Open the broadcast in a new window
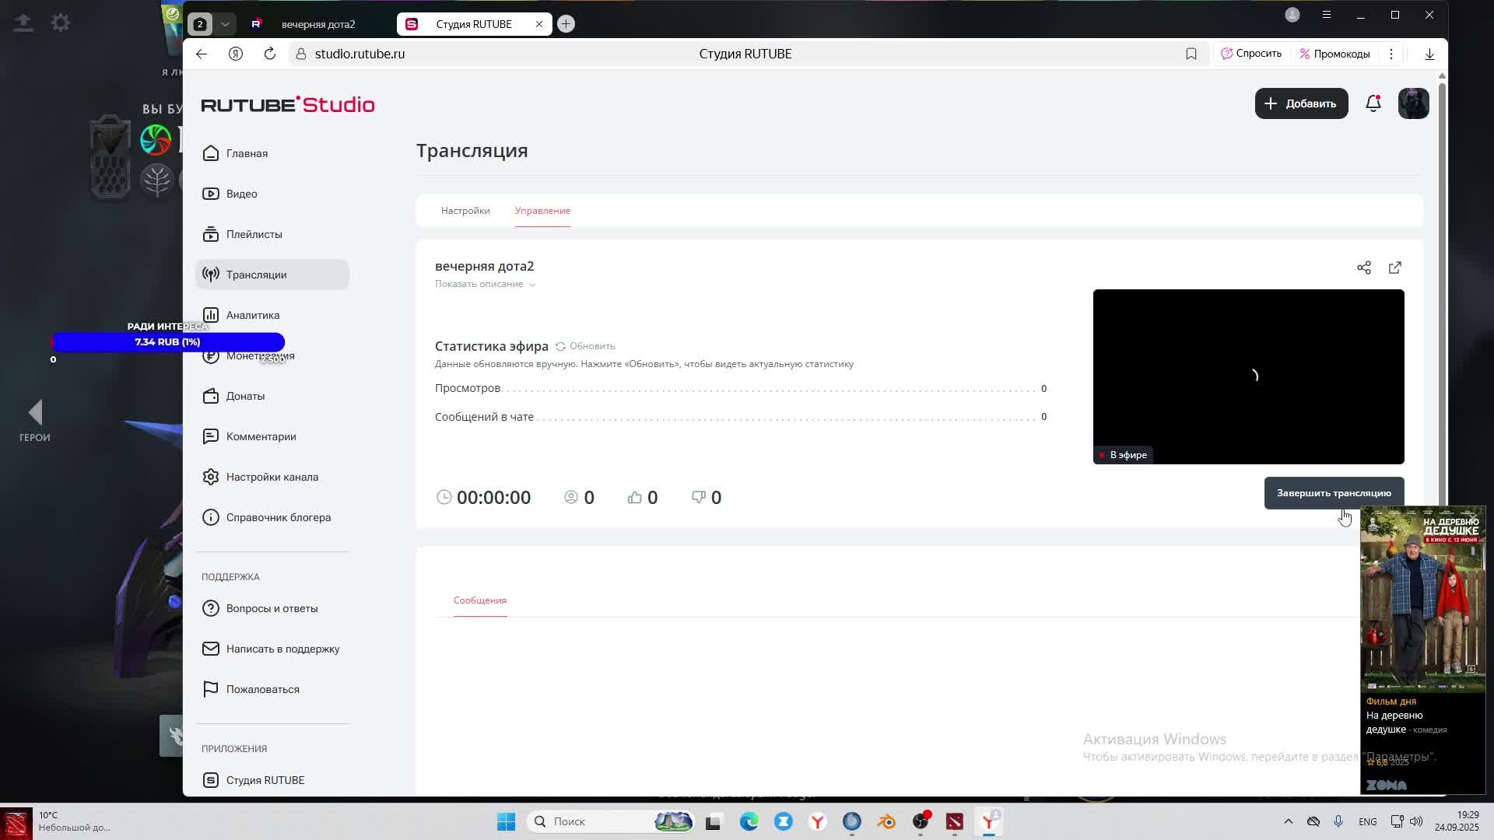Image resolution: width=1494 pixels, height=840 pixels. (1394, 268)
